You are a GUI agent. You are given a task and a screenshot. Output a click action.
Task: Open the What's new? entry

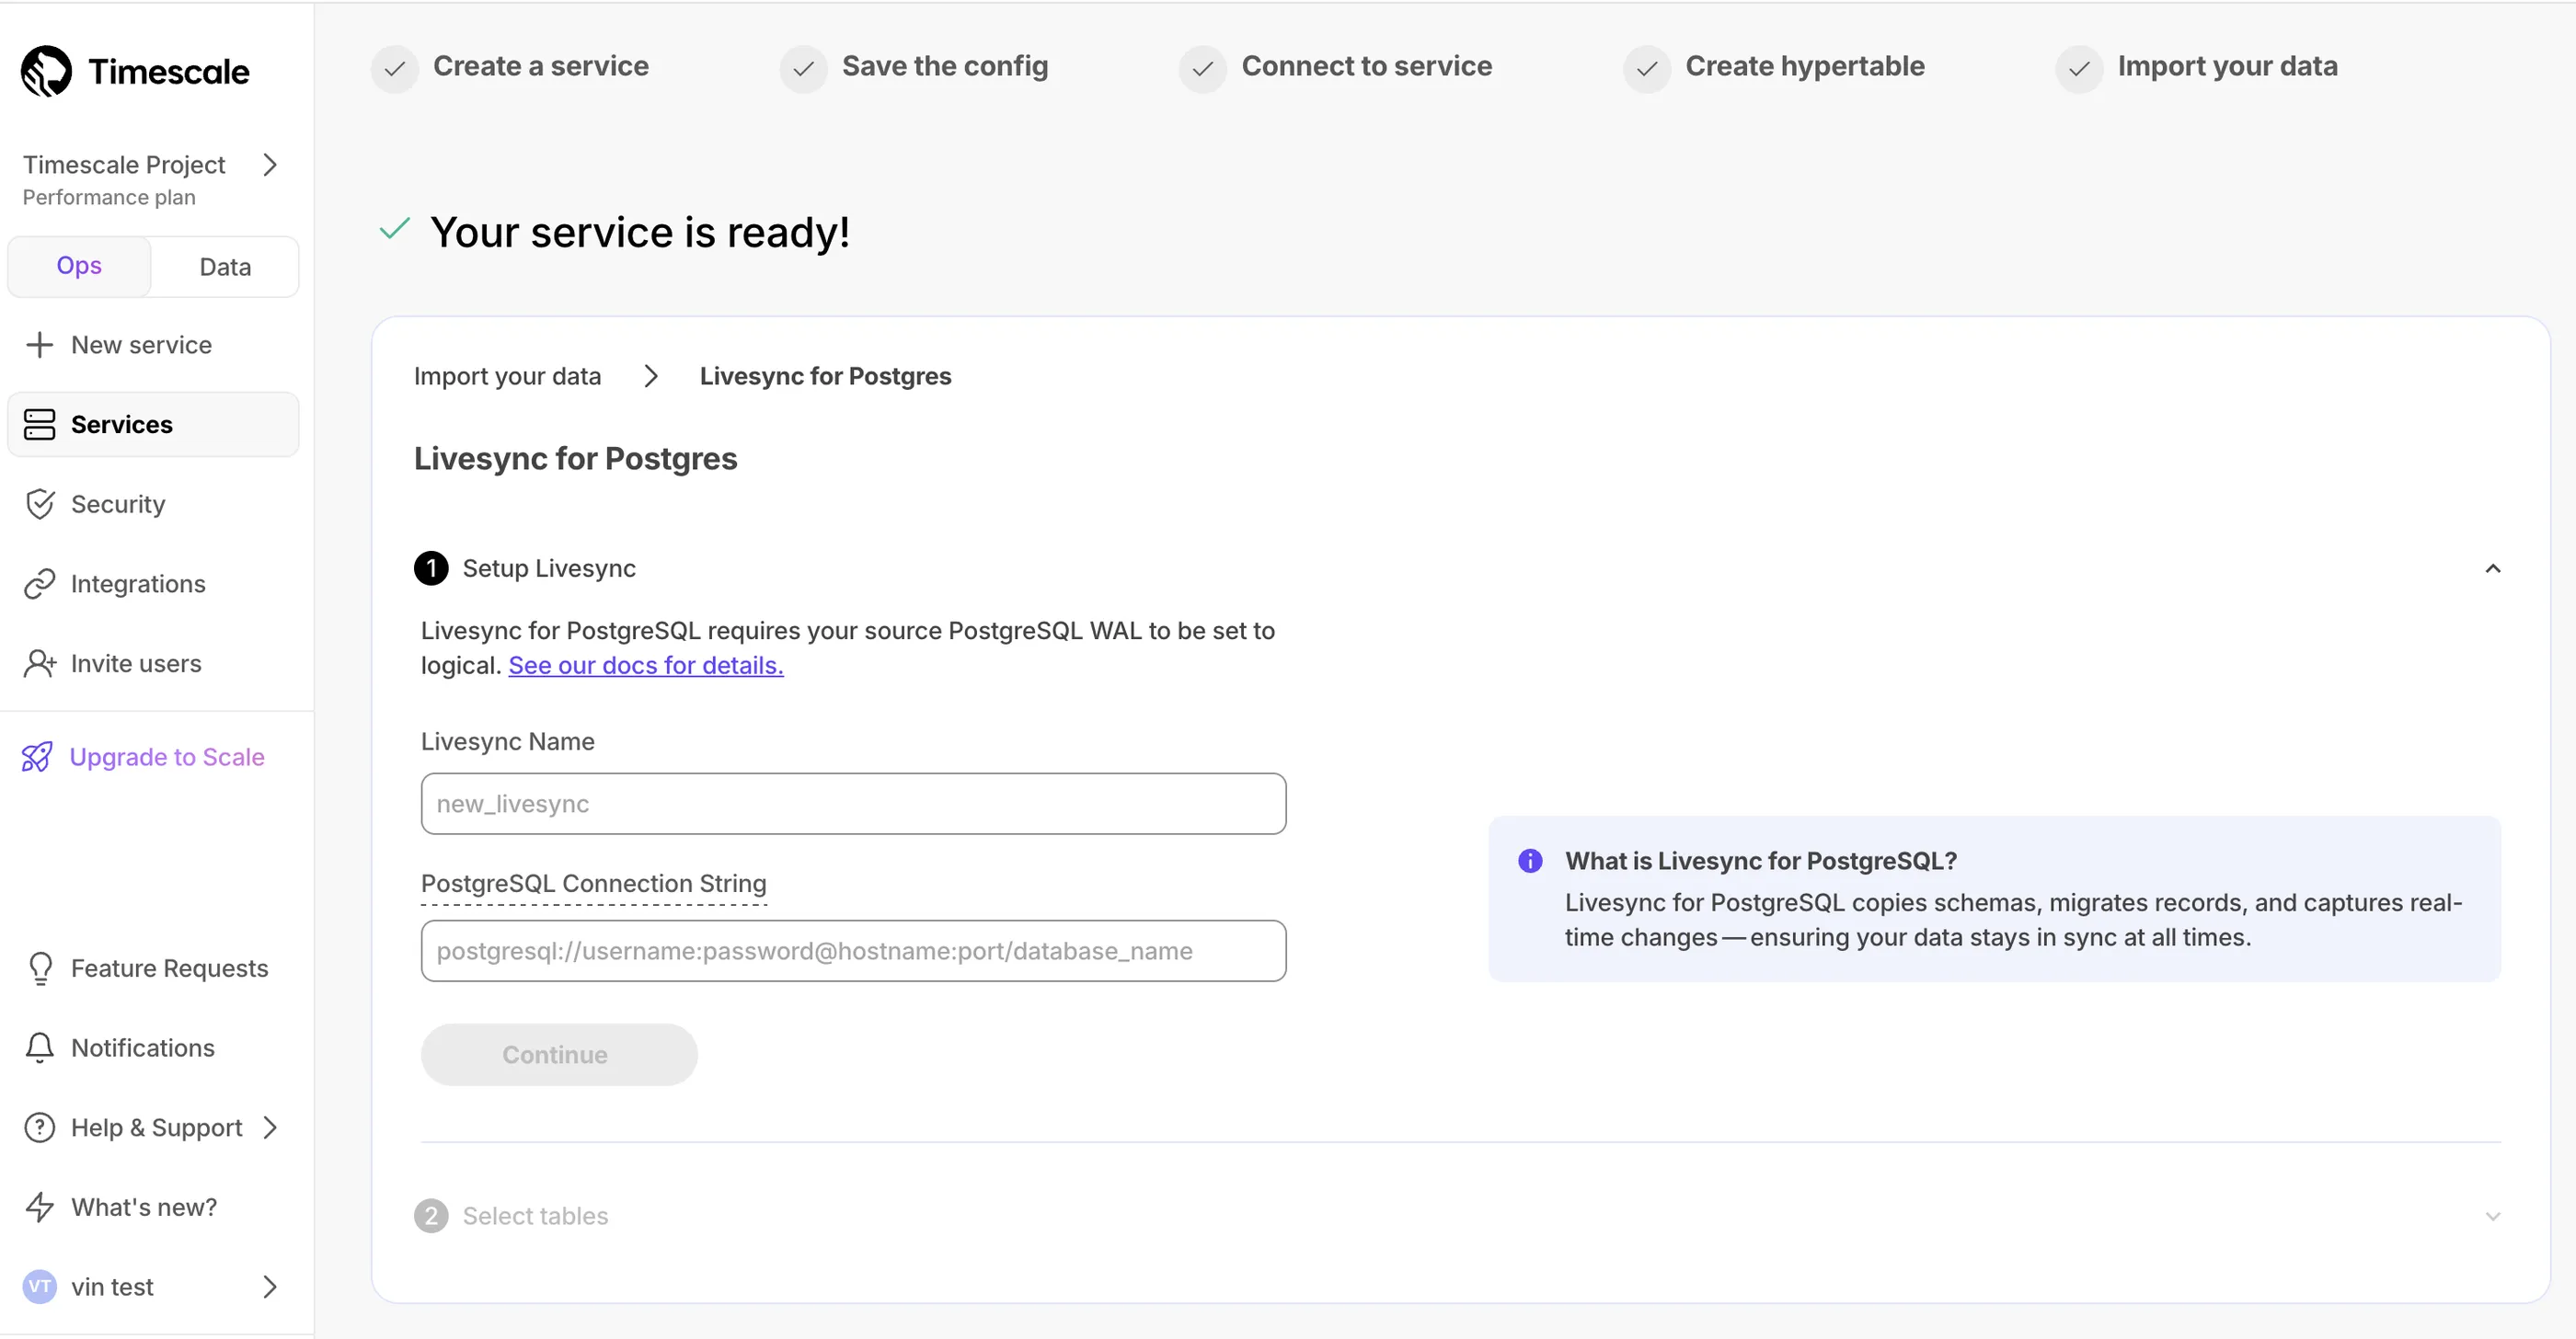pos(153,1207)
